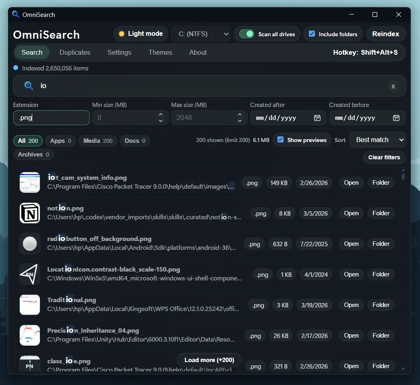Image resolution: width=420 pixels, height=385 pixels.
Task: Open radiobutton_off_background.png file
Action: [351, 244]
